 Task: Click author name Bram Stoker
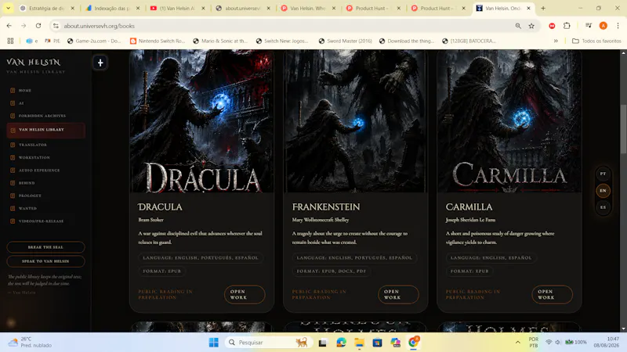pos(150,220)
